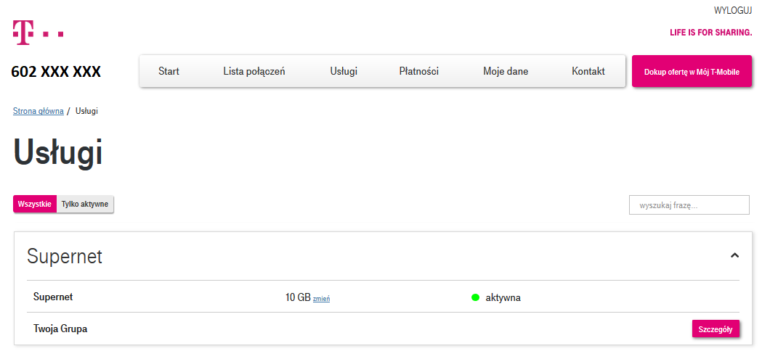Click the green active status dot
This screenshot has width=770, height=359.
475,297
